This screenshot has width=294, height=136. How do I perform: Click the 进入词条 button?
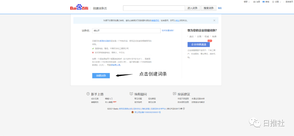coord(192,8)
